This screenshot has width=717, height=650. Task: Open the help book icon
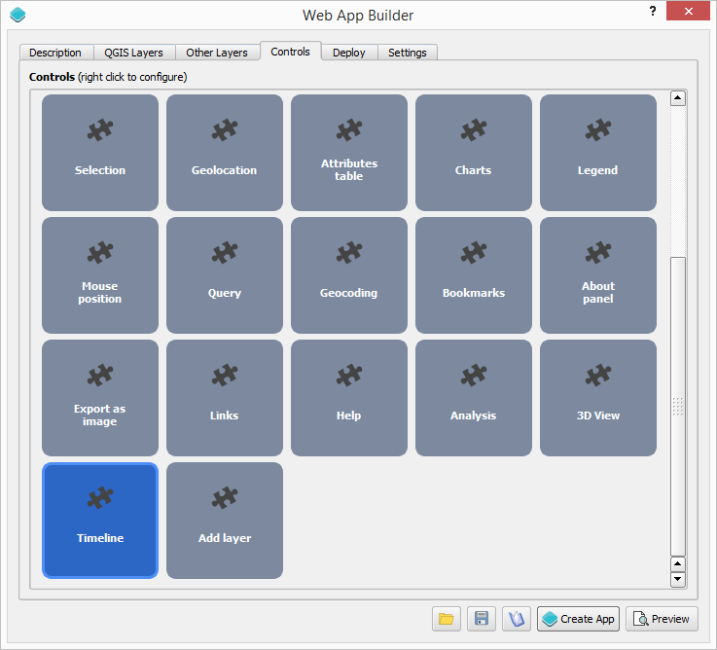[517, 619]
